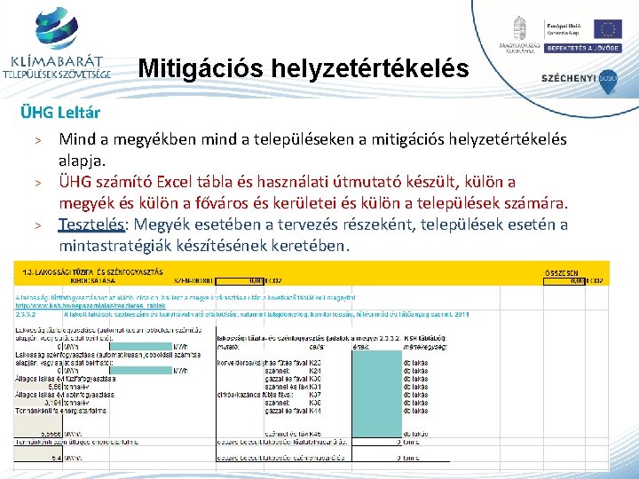Click the European Union flag icon
Image resolution: width=639 pixels, height=479 pixels.
pyautogui.click(x=608, y=29)
